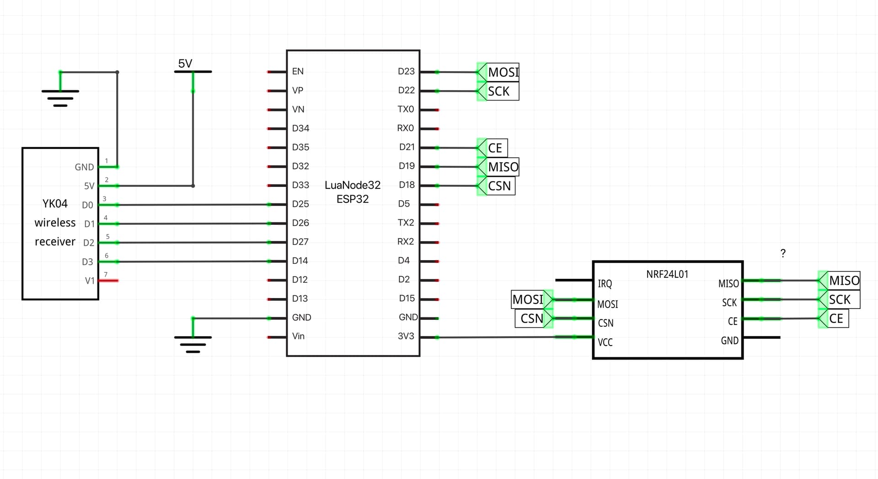This screenshot has width=878, height=479.
Task: Click the SCK tag on the NRF24L01 output side
Action: click(x=841, y=300)
